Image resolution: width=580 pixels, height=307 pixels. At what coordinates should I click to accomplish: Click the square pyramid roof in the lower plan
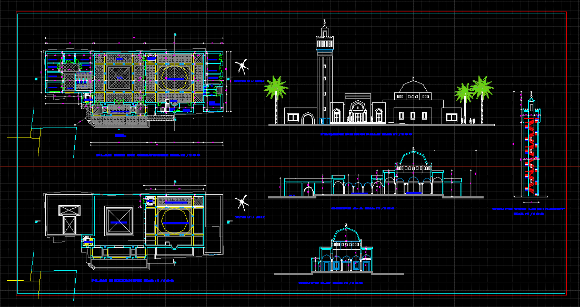coord(119,220)
